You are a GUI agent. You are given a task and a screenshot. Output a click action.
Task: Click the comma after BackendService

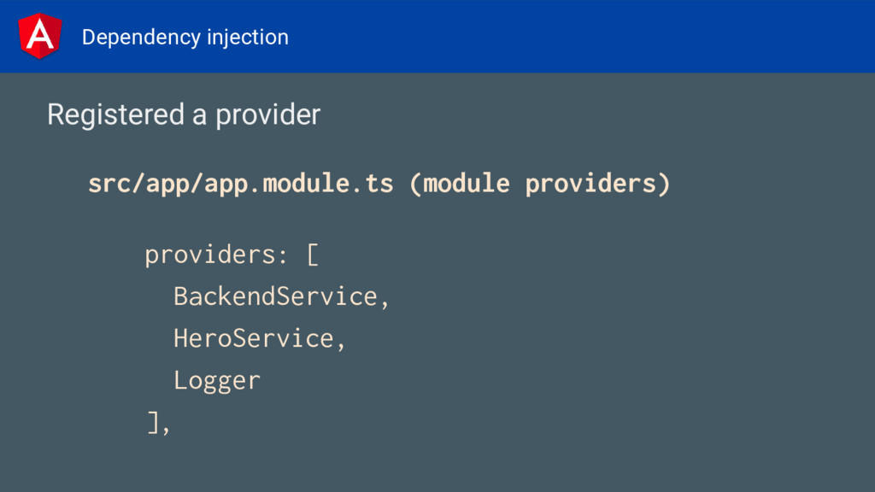tap(385, 301)
